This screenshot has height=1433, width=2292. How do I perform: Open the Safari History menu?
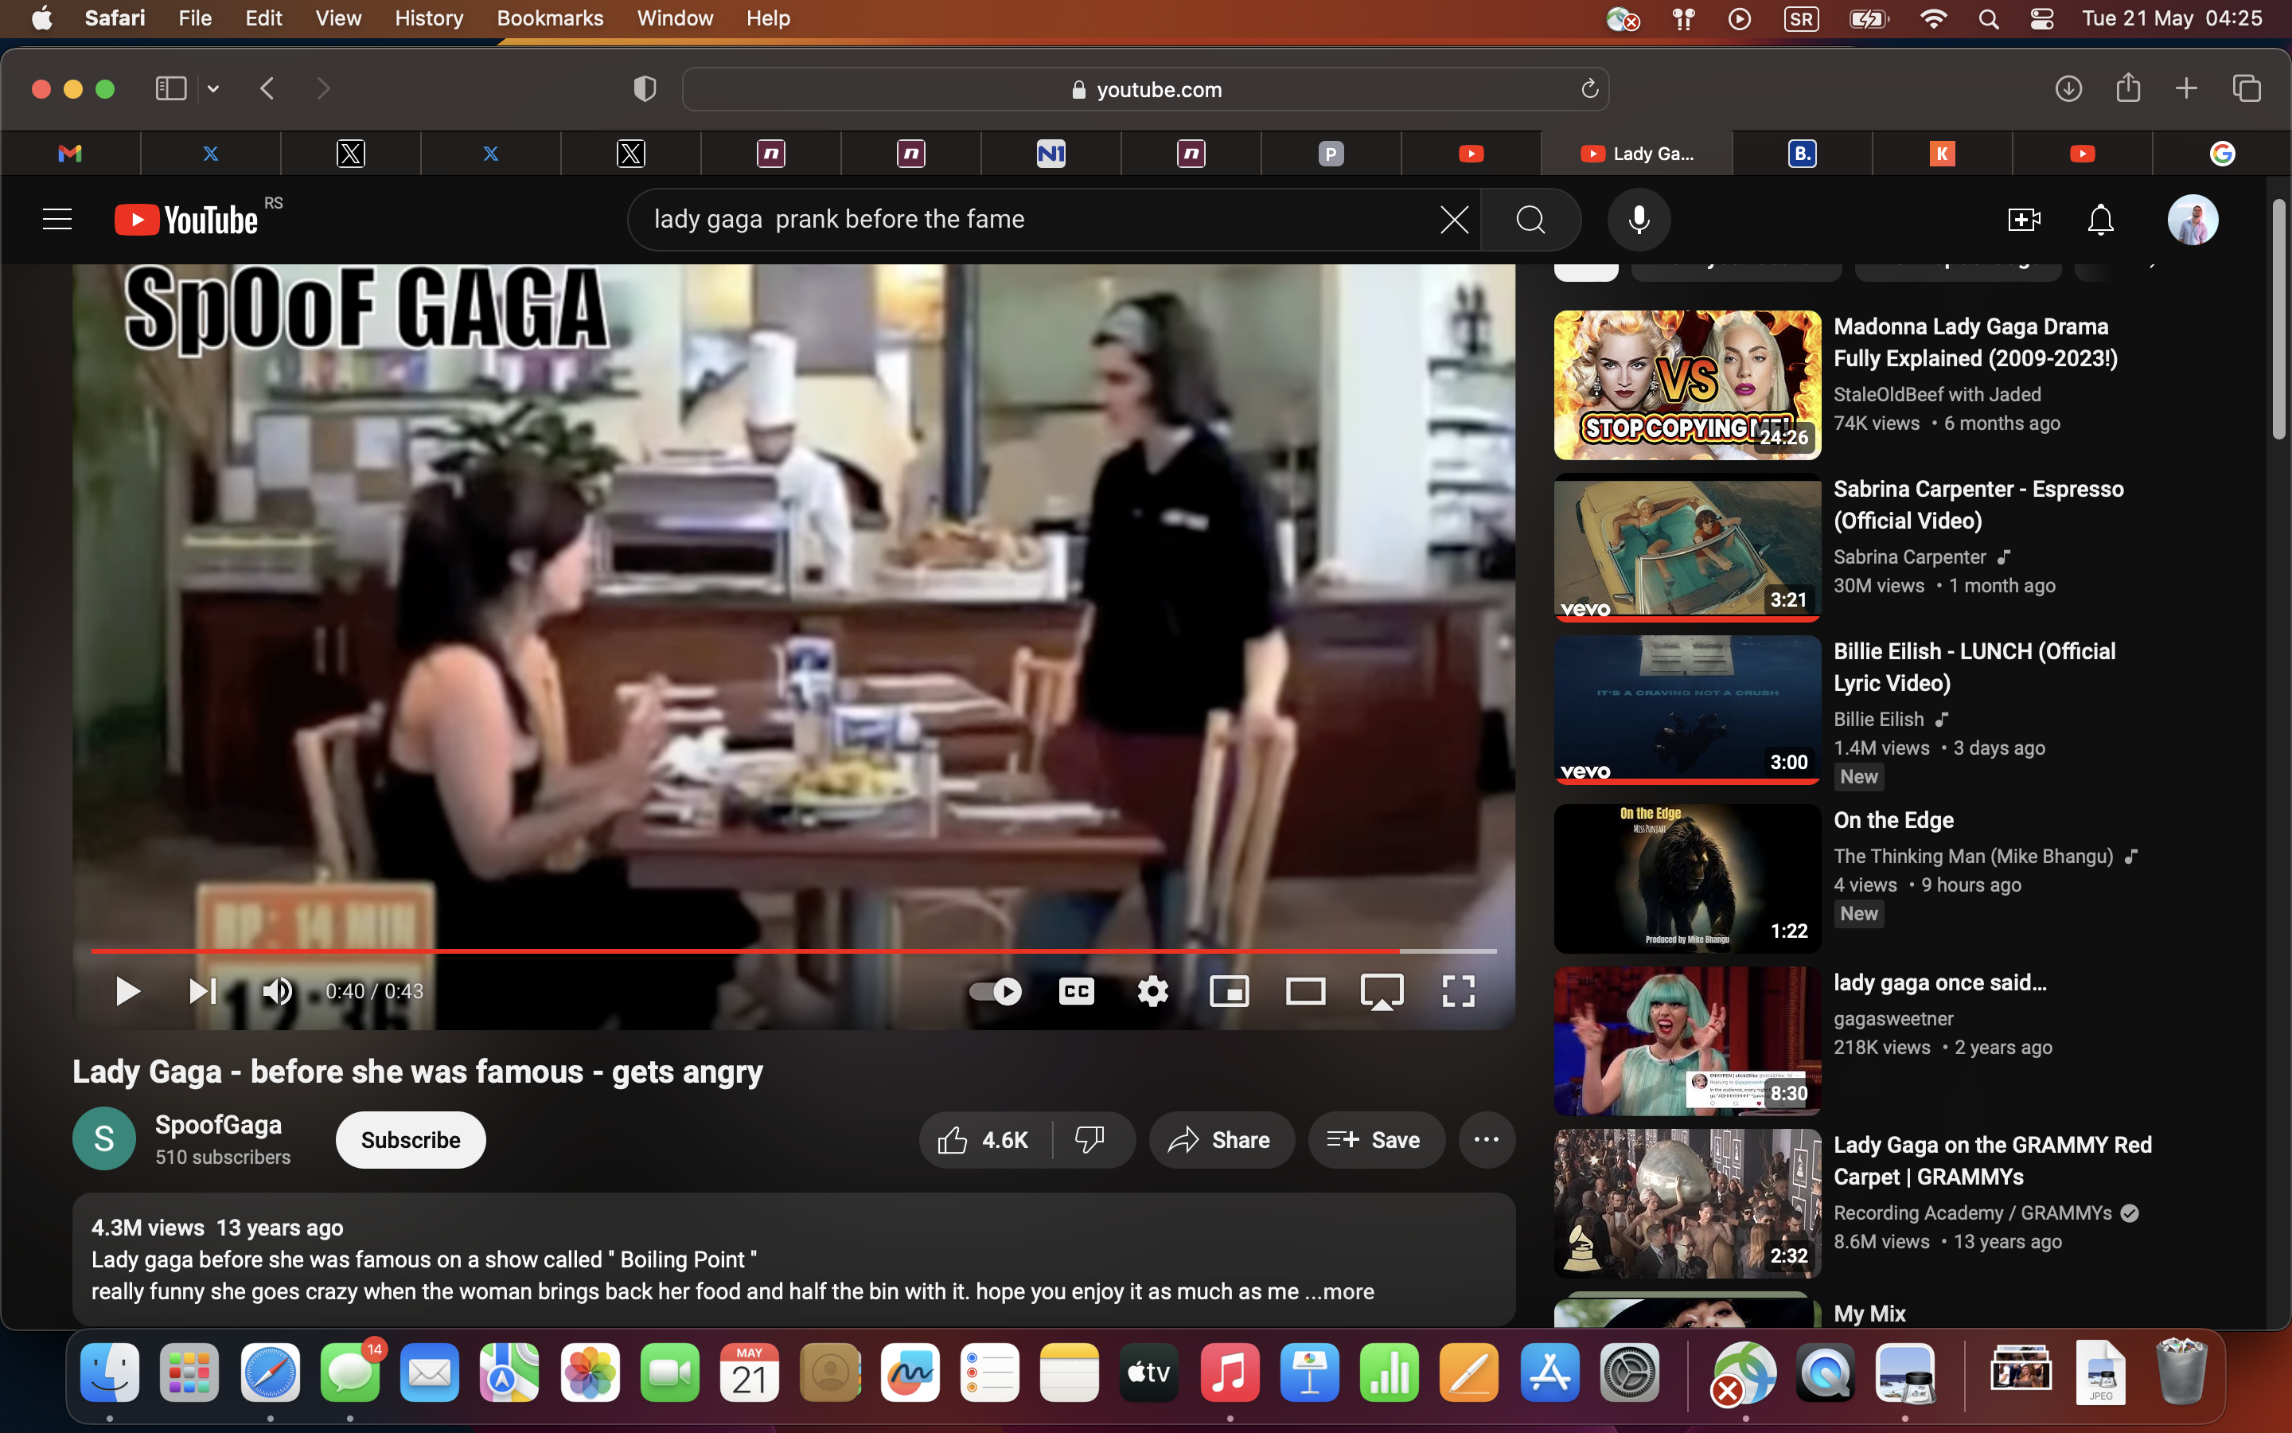(x=428, y=18)
